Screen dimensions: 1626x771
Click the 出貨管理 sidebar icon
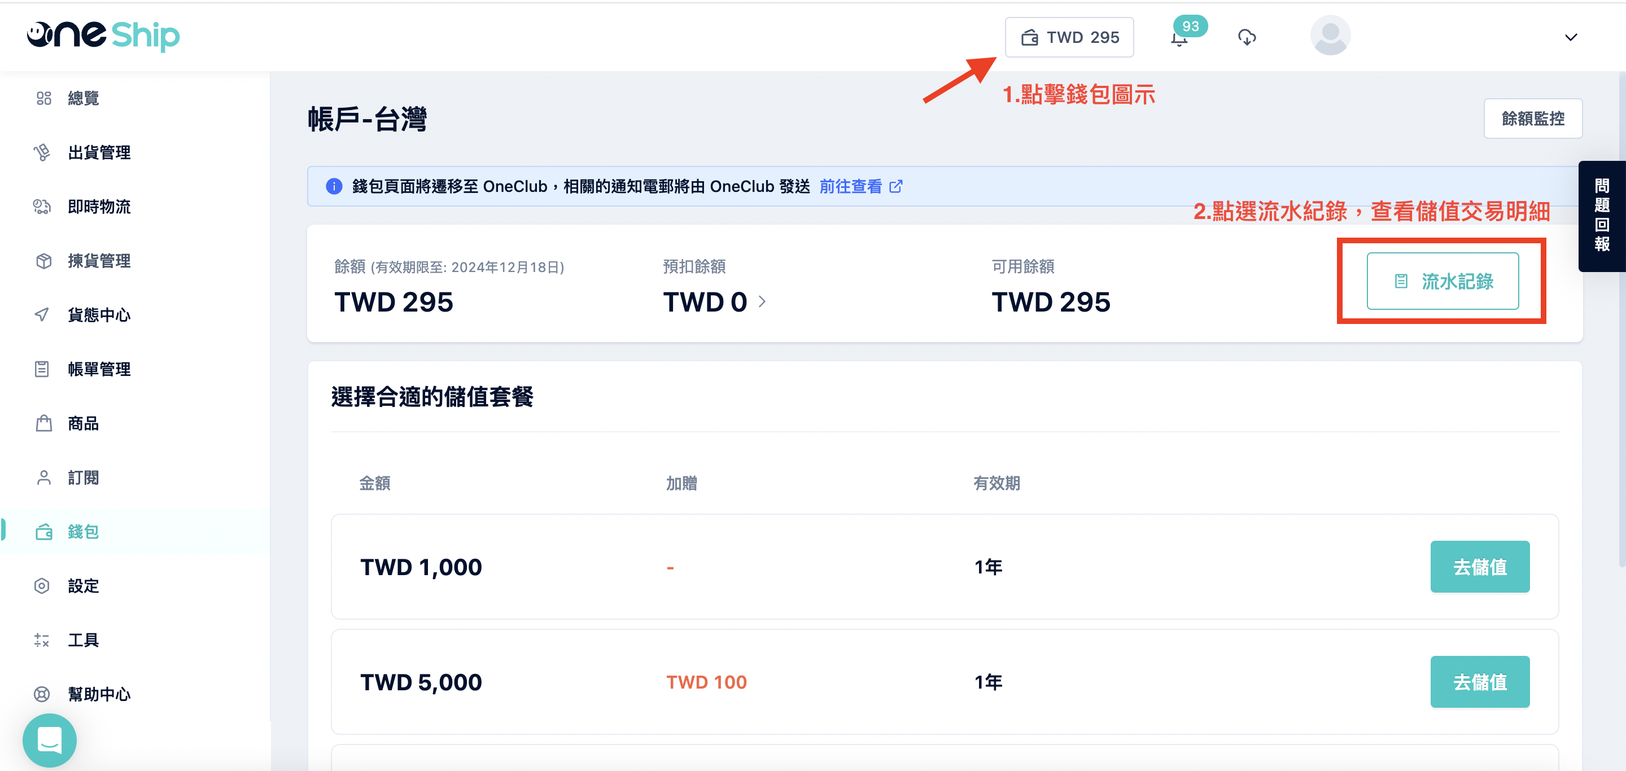point(42,153)
